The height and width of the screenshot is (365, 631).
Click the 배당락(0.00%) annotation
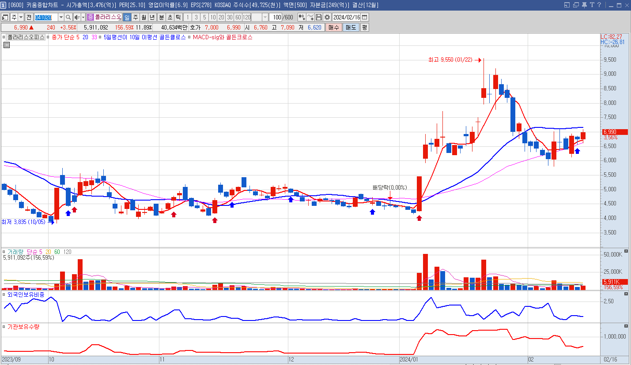(x=389, y=187)
